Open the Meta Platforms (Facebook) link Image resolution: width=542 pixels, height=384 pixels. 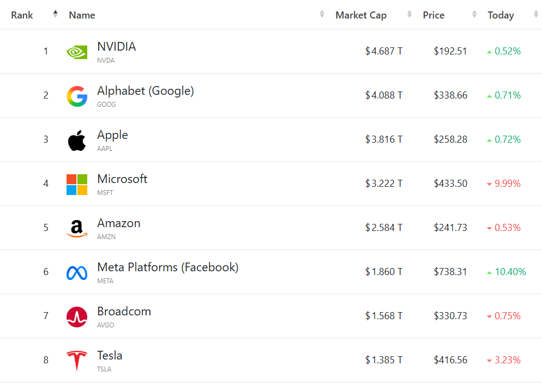coord(167,267)
